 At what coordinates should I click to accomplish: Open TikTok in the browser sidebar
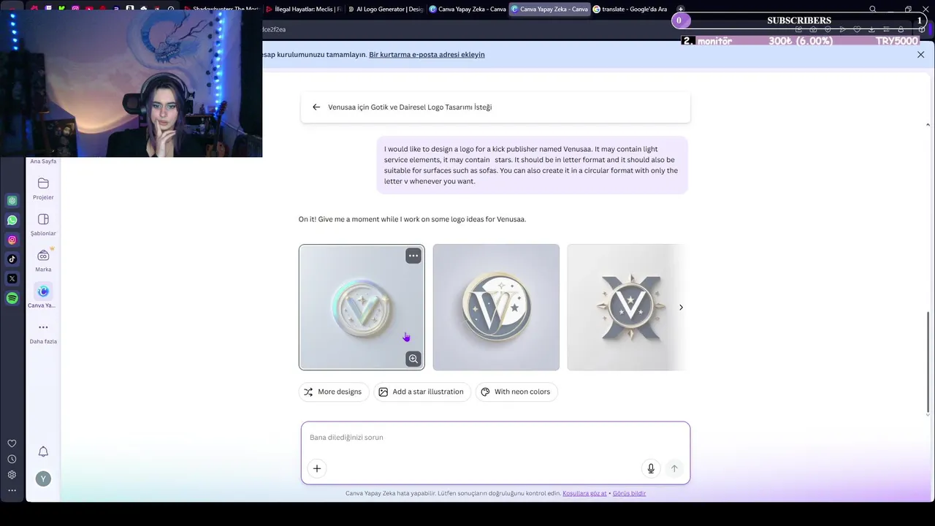pos(12,259)
